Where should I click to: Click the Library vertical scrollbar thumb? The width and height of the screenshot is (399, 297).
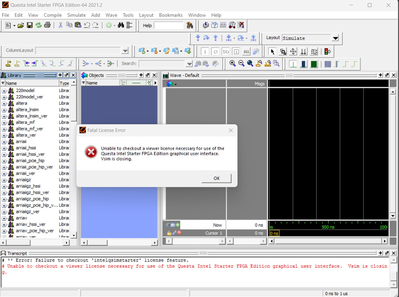(x=73, y=103)
